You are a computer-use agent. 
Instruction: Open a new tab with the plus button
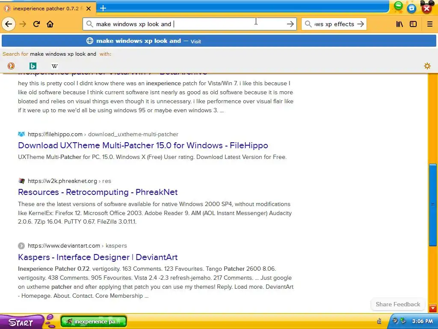click(103, 8)
